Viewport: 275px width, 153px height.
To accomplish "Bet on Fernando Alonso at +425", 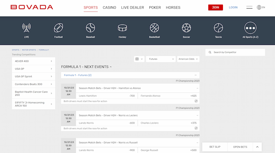I will 169,96.
